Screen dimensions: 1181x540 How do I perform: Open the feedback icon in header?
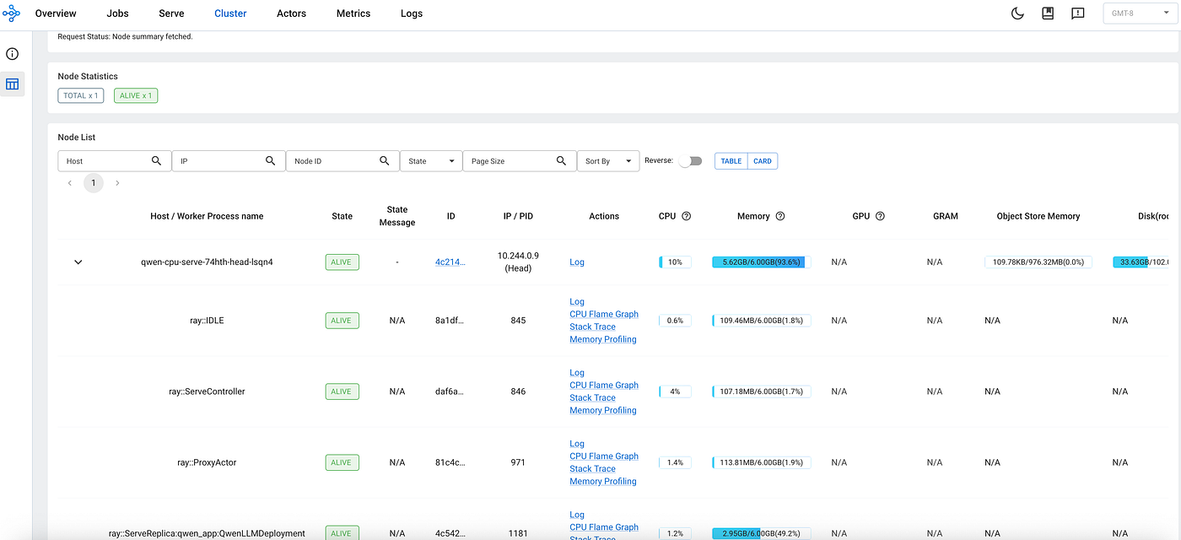click(x=1077, y=13)
